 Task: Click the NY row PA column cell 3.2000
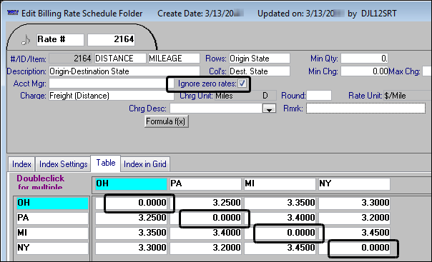click(x=205, y=248)
